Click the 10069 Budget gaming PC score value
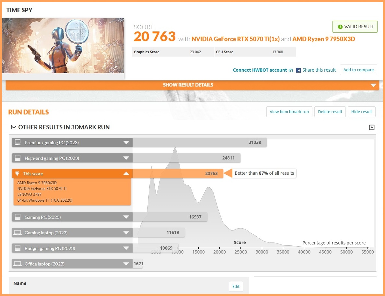385x296 pixels. 166,248
